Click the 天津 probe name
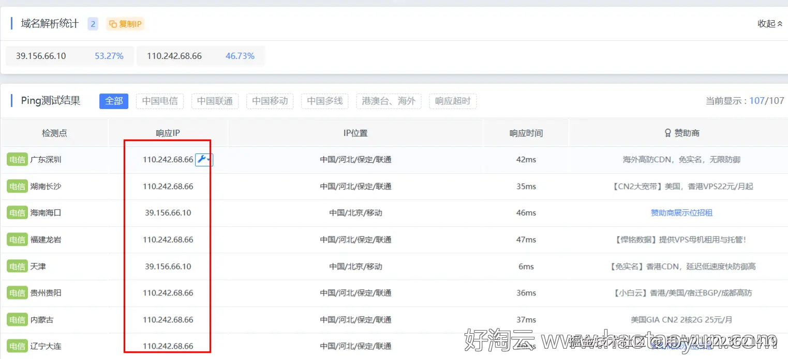Viewport: 788px width, 359px height. [38, 267]
